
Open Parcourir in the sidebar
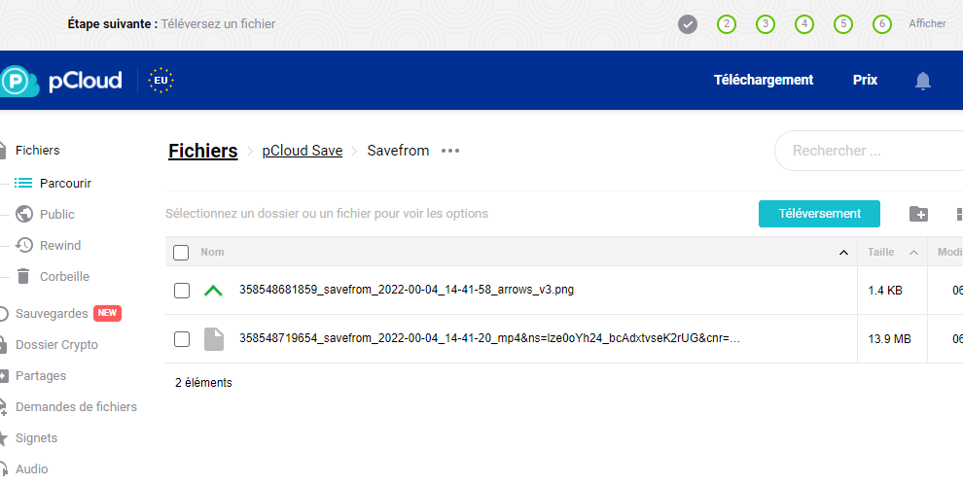[65, 183]
